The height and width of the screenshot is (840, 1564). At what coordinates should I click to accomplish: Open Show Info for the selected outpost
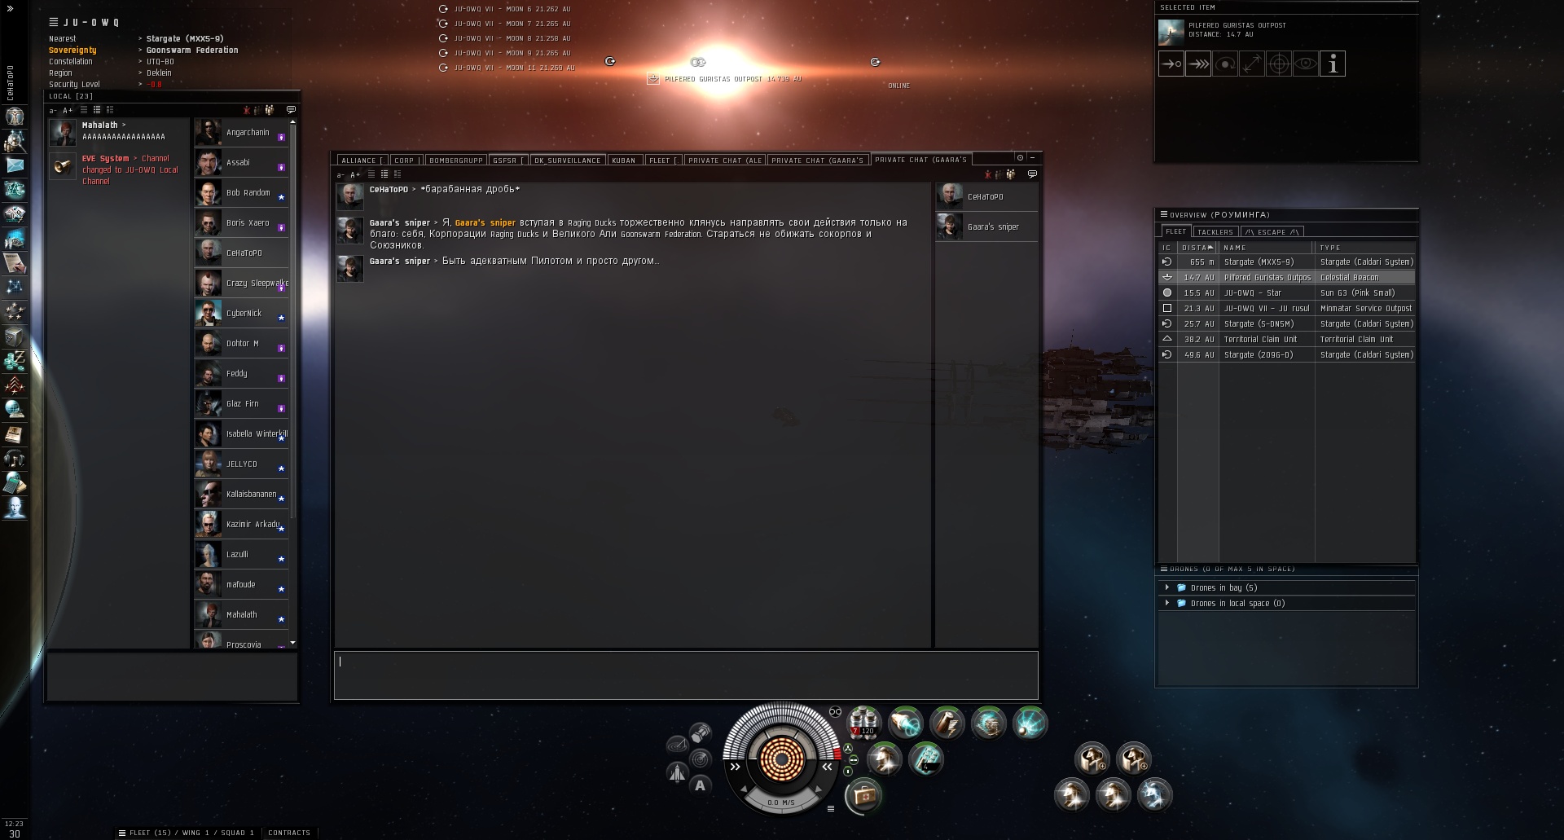[x=1333, y=64]
